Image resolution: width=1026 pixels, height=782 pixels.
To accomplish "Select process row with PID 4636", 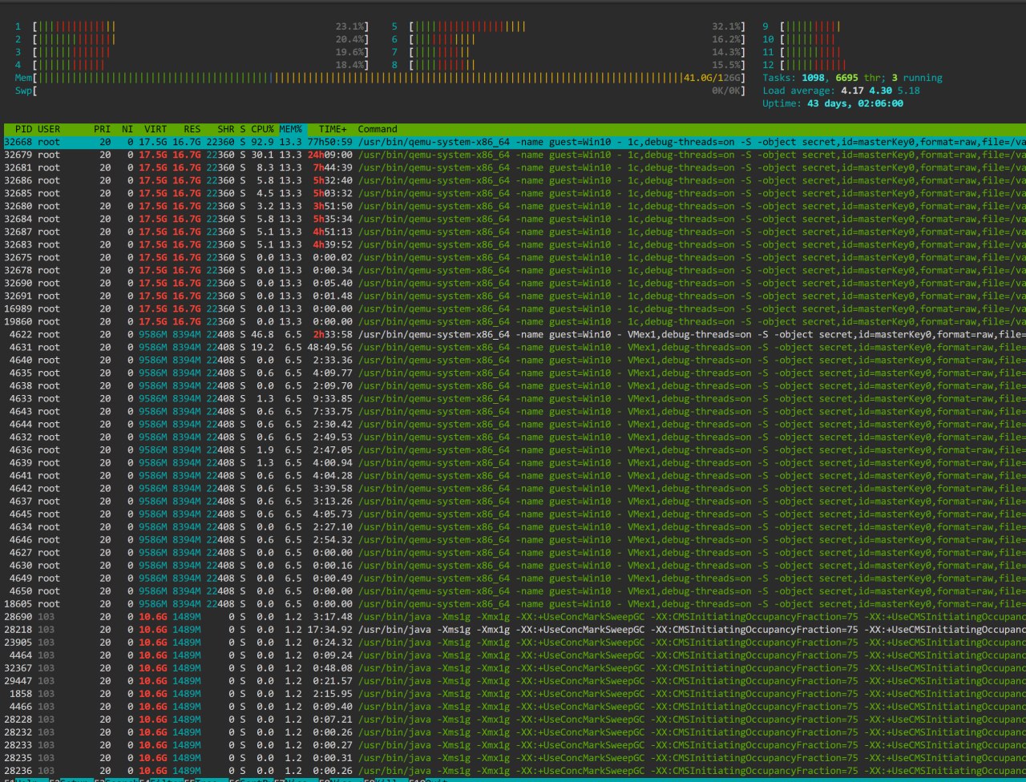I will click(513, 449).
